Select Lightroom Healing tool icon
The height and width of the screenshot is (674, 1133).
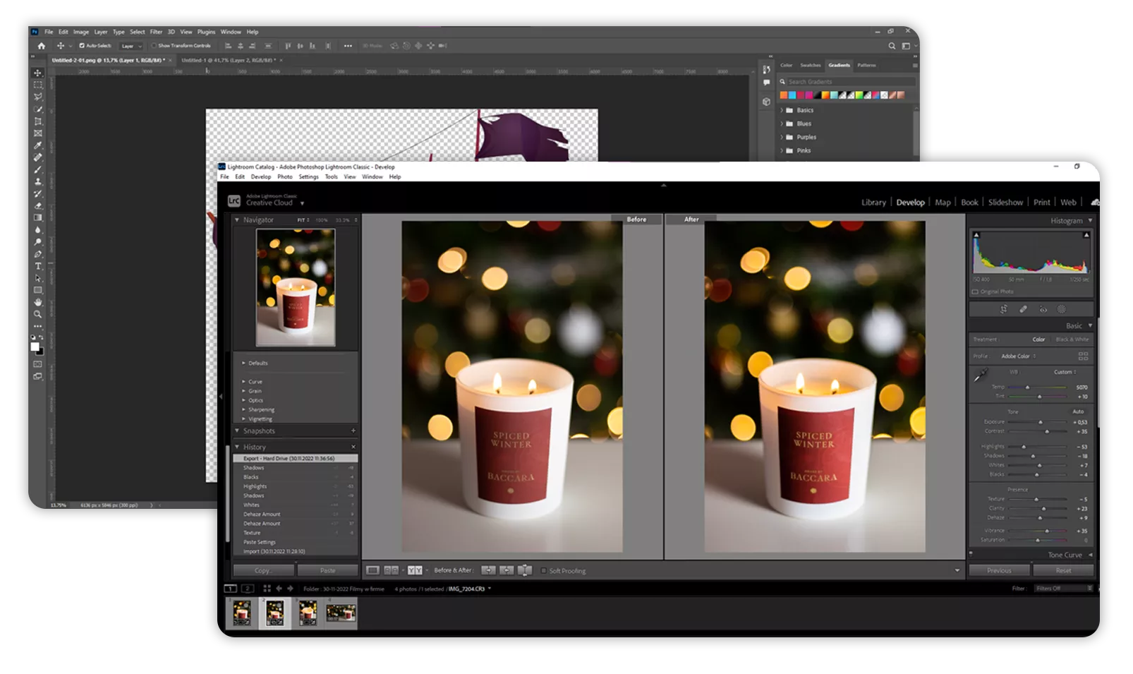[x=1023, y=309]
